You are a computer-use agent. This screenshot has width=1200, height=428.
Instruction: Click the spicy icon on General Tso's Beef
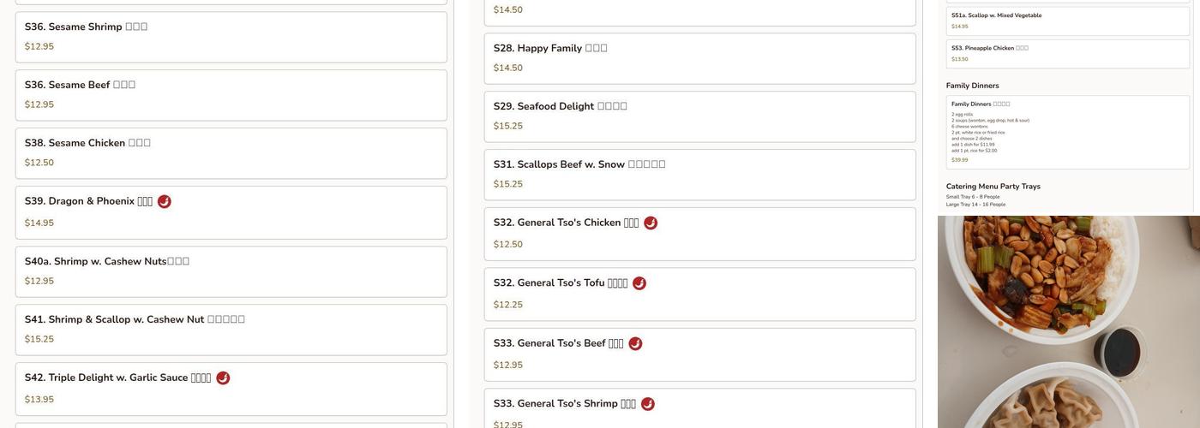pos(635,344)
